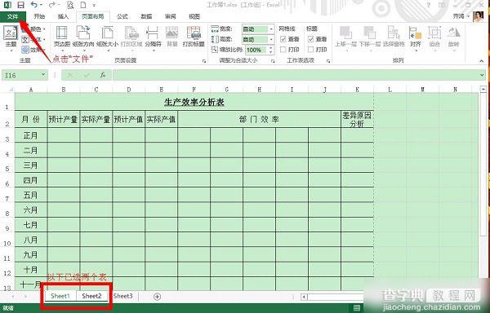Open the 高度 height dropdown
Viewport: 490px width, 313px height.
pos(271,40)
